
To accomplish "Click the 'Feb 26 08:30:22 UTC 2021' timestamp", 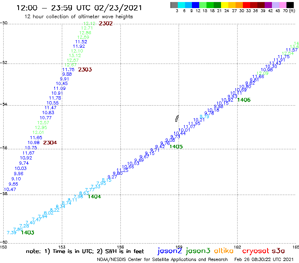I will pyautogui.click(x=264, y=259).
